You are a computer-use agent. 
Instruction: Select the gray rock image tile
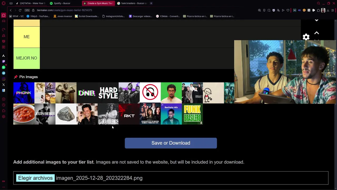66,114
